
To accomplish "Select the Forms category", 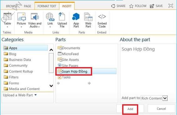I will click(11, 83).
